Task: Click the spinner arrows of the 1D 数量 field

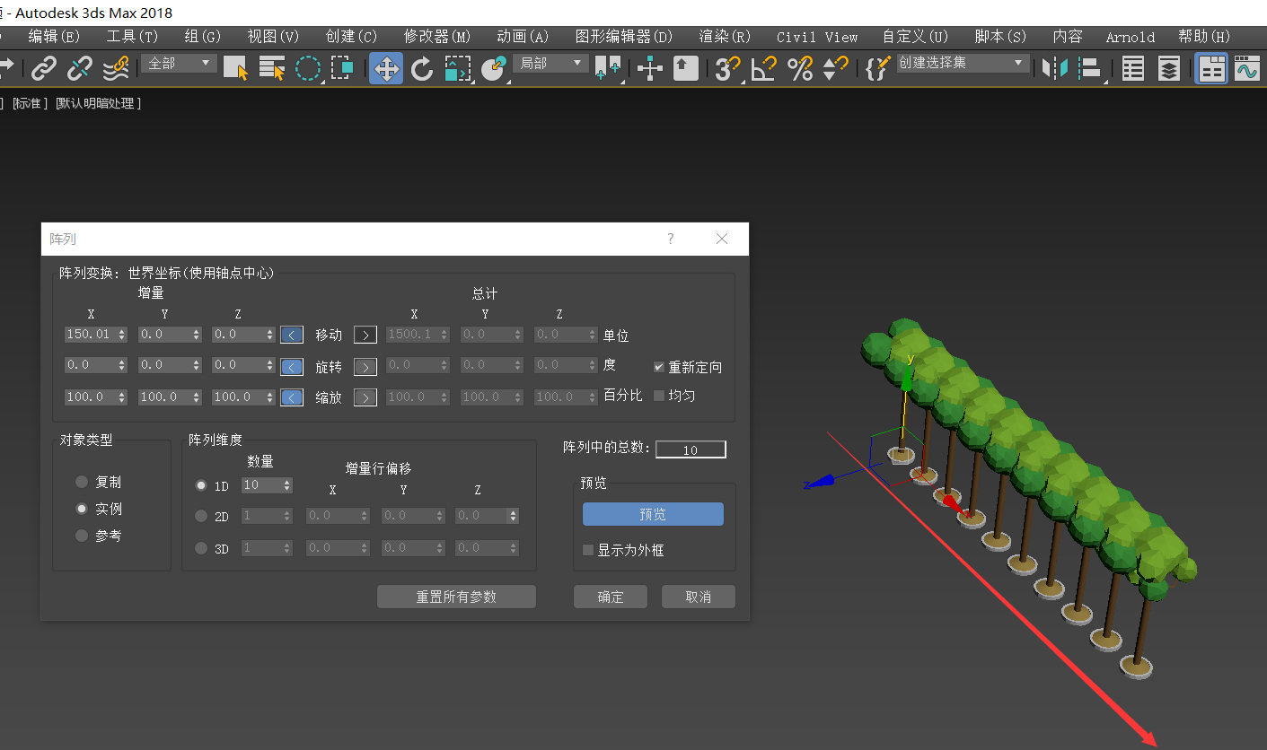Action: (287, 485)
